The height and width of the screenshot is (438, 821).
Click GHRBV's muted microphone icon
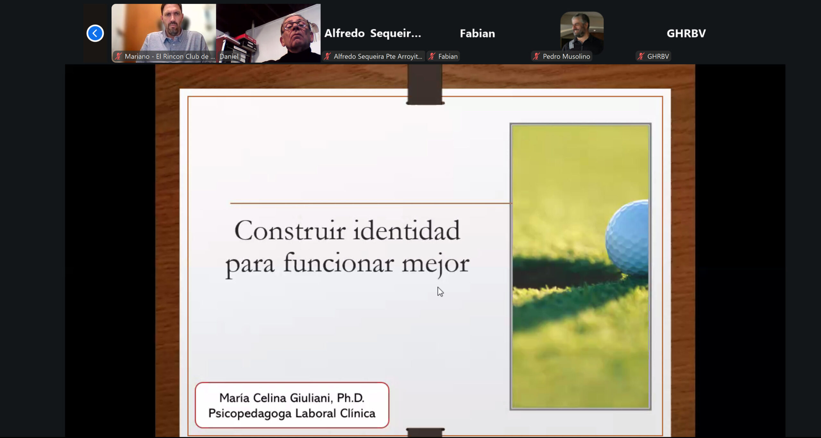pos(641,56)
